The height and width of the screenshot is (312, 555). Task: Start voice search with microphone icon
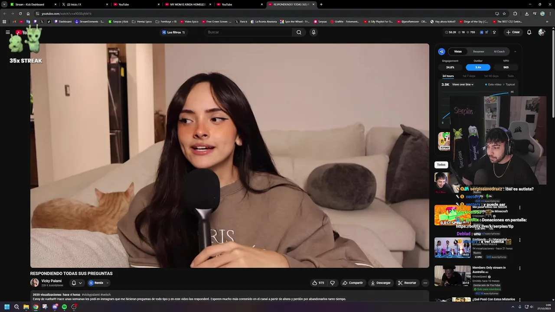[313, 32]
